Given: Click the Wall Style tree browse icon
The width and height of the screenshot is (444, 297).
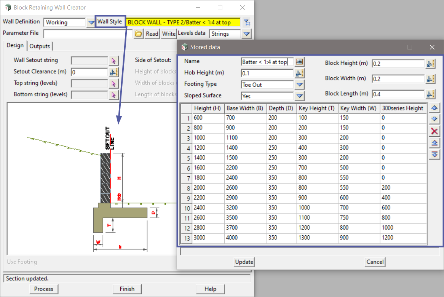Looking at the screenshot, I should (247, 22).
